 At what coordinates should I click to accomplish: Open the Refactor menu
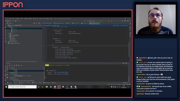point(30,19)
